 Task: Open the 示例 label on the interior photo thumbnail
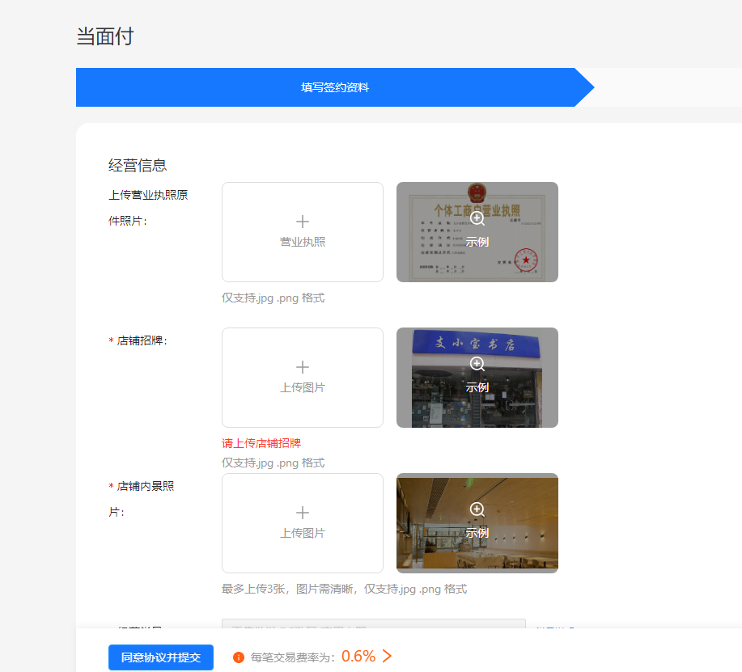pos(477,533)
